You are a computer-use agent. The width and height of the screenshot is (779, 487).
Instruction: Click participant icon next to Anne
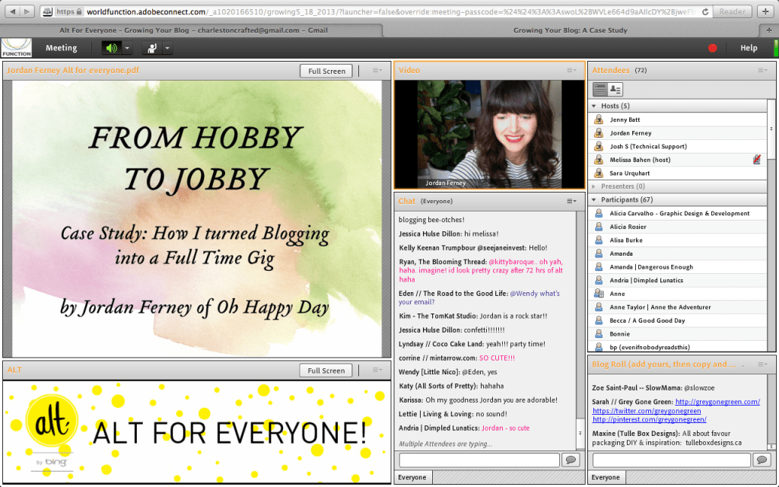[599, 294]
